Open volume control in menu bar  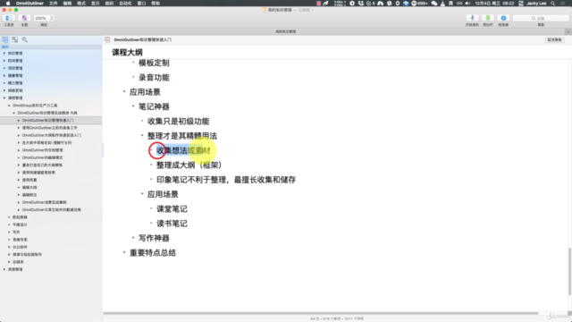(x=467, y=4)
